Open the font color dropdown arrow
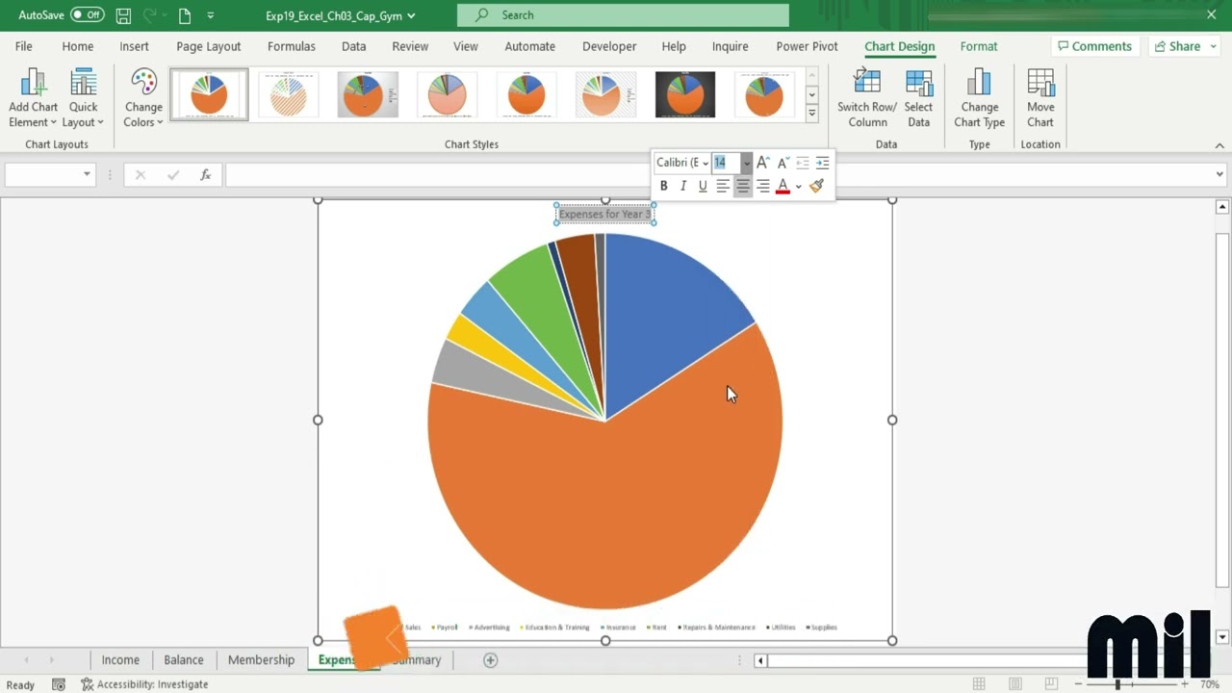Screen dimensions: 1232x693 (x=798, y=186)
